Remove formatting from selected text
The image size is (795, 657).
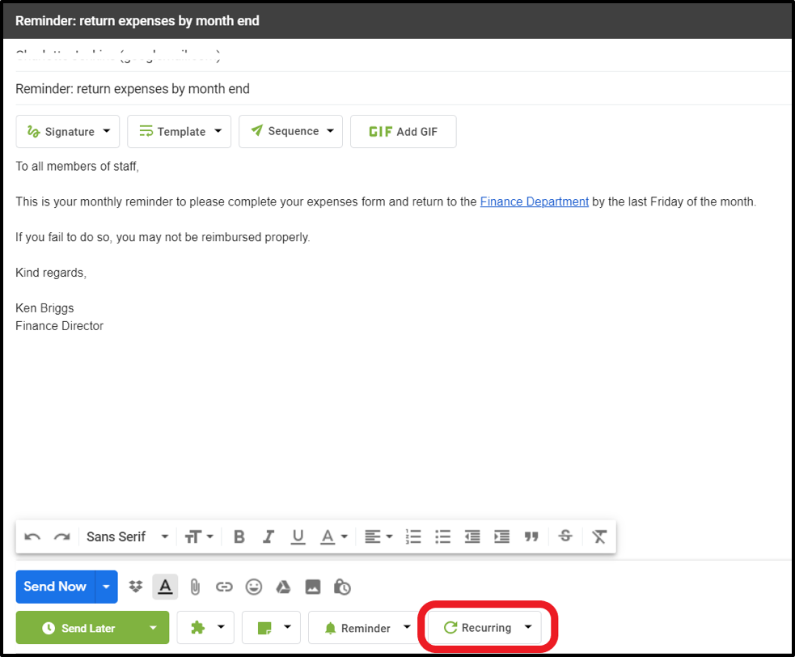click(x=598, y=536)
